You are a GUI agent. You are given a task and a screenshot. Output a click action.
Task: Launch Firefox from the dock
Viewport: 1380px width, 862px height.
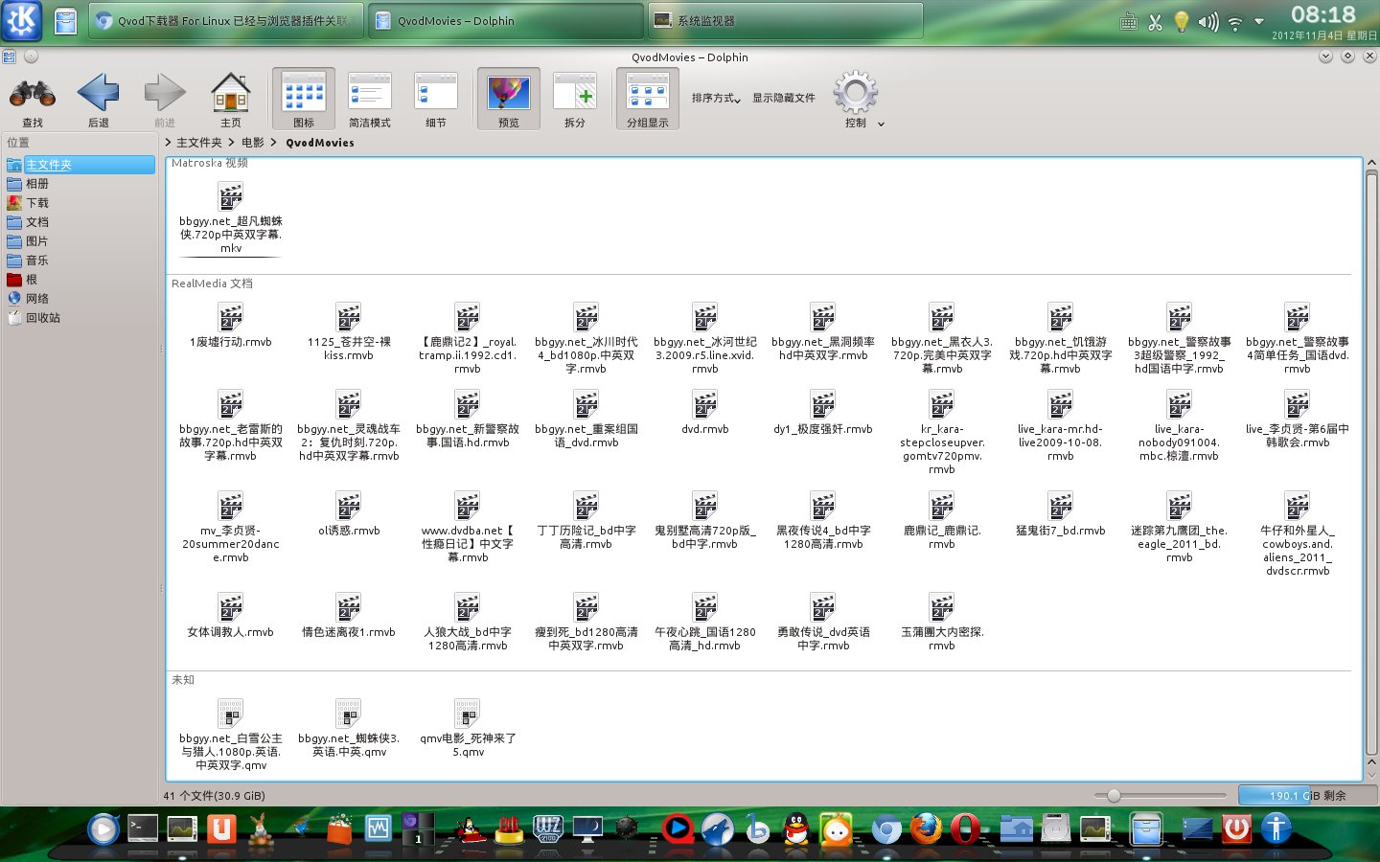coord(926,828)
